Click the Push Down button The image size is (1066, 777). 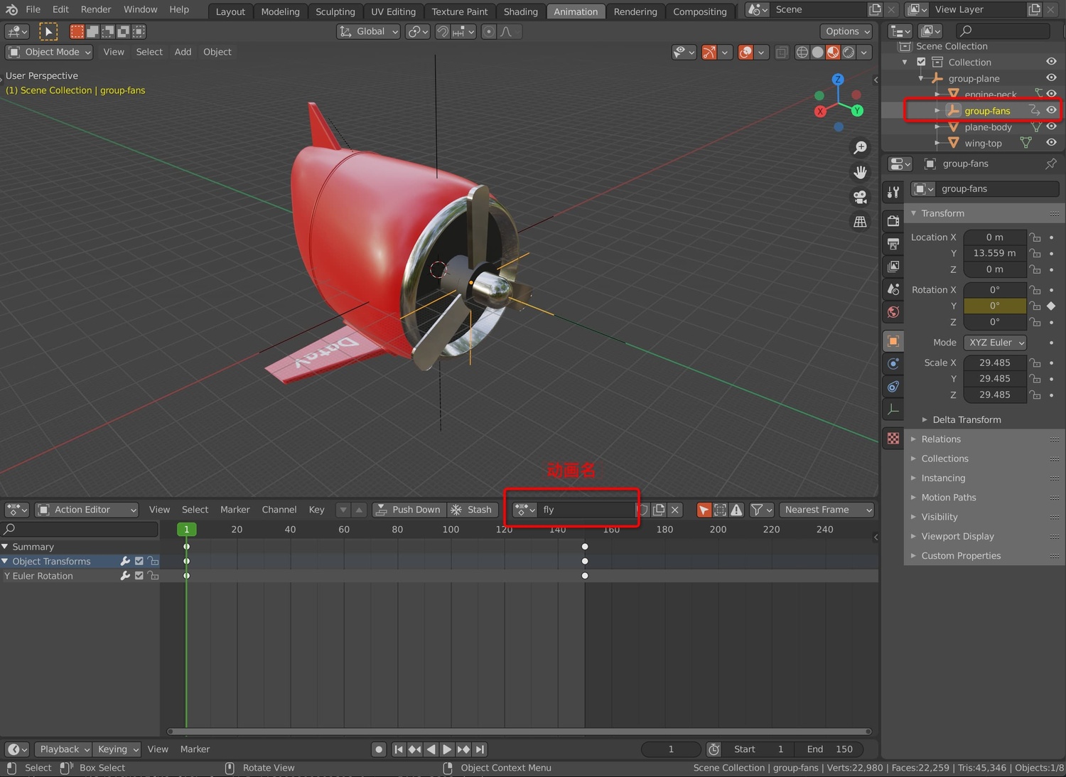pyautogui.click(x=409, y=510)
